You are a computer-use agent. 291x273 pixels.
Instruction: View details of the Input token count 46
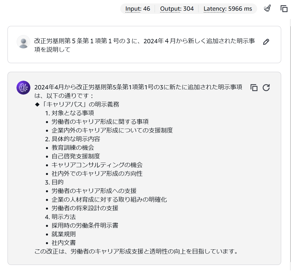tap(137, 9)
